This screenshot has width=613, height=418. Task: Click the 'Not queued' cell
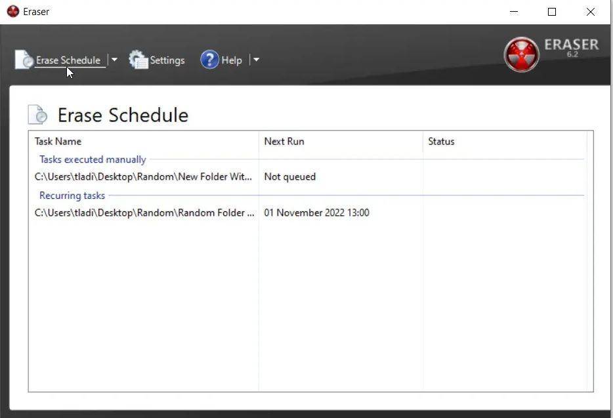click(290, 177)
